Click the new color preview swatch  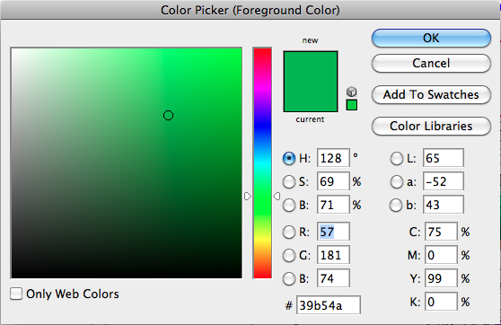pos(311,66)
